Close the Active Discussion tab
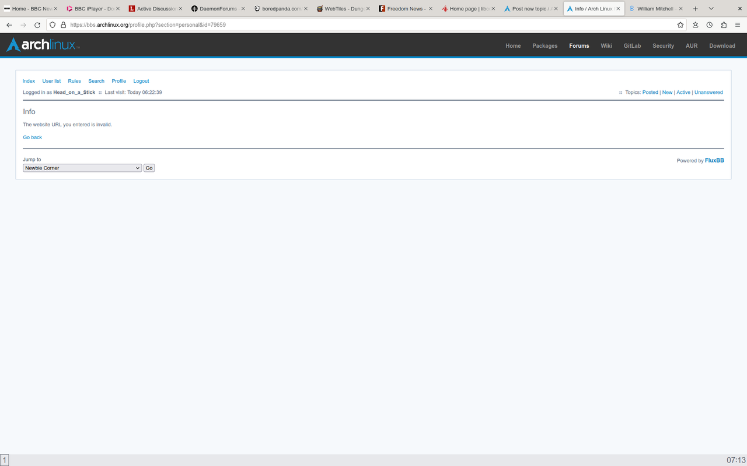 point(180,9)
